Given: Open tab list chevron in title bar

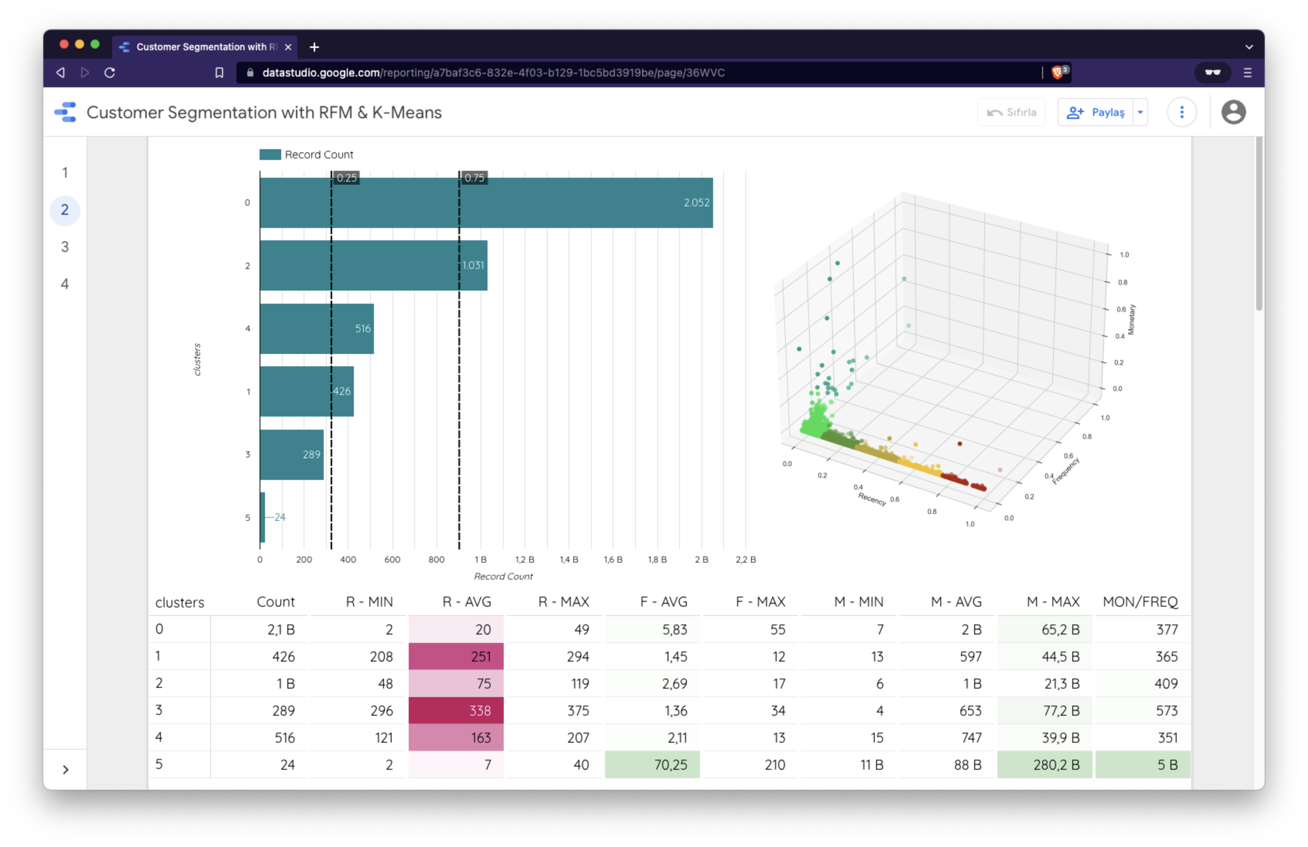Looking at the screenshot, I should (1249, 47).
